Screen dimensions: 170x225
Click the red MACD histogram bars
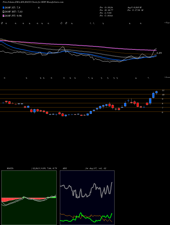pos(12,199)
